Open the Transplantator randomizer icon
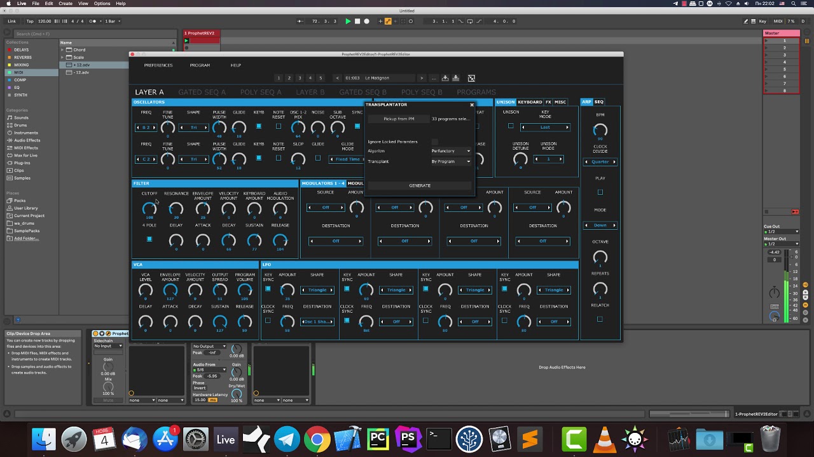Image resolution: width=814 pixels, height=457 pixels. click(471, 78)
